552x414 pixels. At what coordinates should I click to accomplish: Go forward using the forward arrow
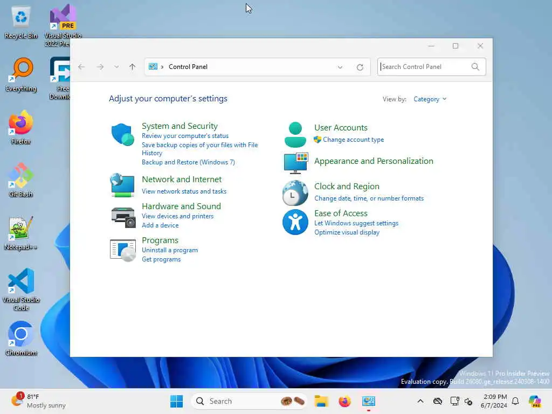[x=100, y=67]
